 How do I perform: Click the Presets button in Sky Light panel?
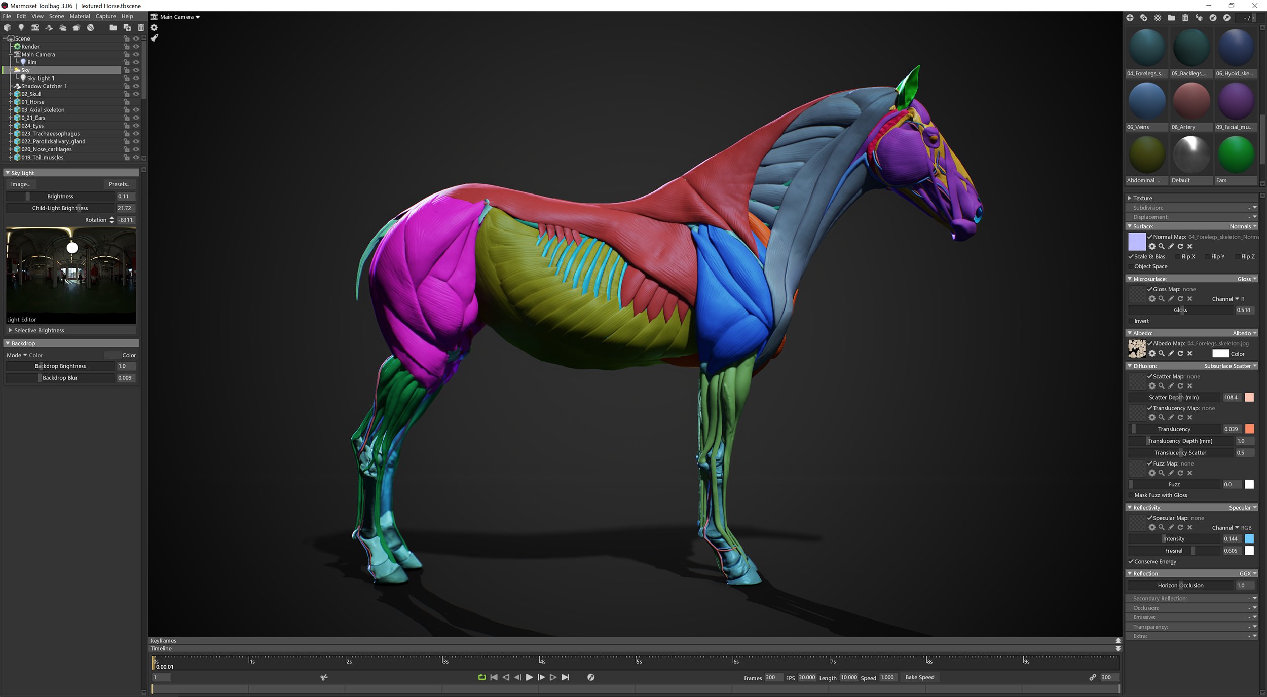coord(120,184)
